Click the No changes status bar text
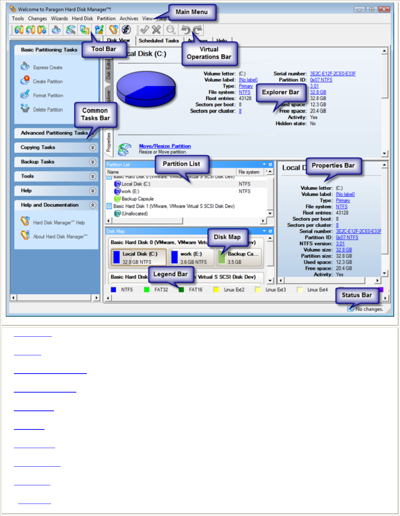 tap(369, 309)
